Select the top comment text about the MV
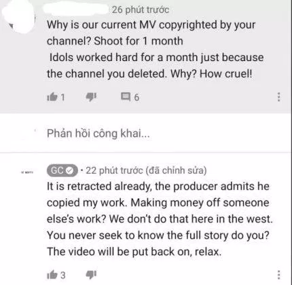Image resolution: width=292 pixels, height=285 pixels. tap(156, 50)
